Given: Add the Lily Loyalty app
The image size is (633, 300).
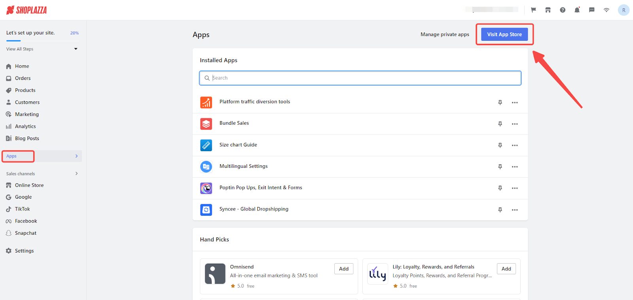Looking at the screenshot, I should (x=506, y=269).
